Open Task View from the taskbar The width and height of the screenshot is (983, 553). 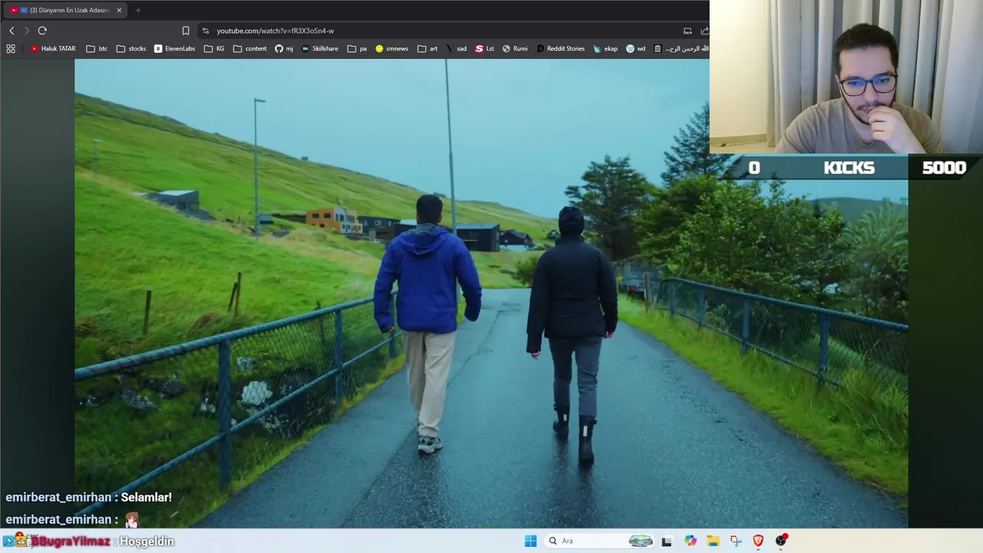point(667,541)
